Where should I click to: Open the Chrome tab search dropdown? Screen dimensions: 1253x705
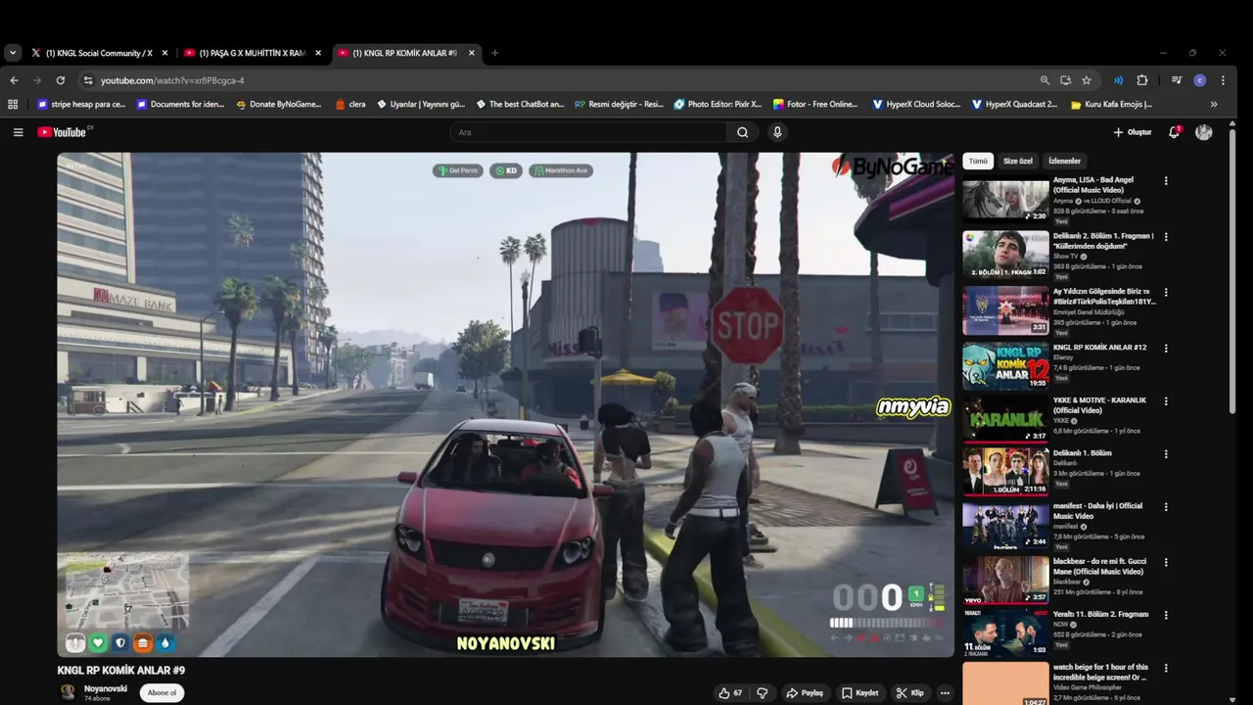coord(13,53)
